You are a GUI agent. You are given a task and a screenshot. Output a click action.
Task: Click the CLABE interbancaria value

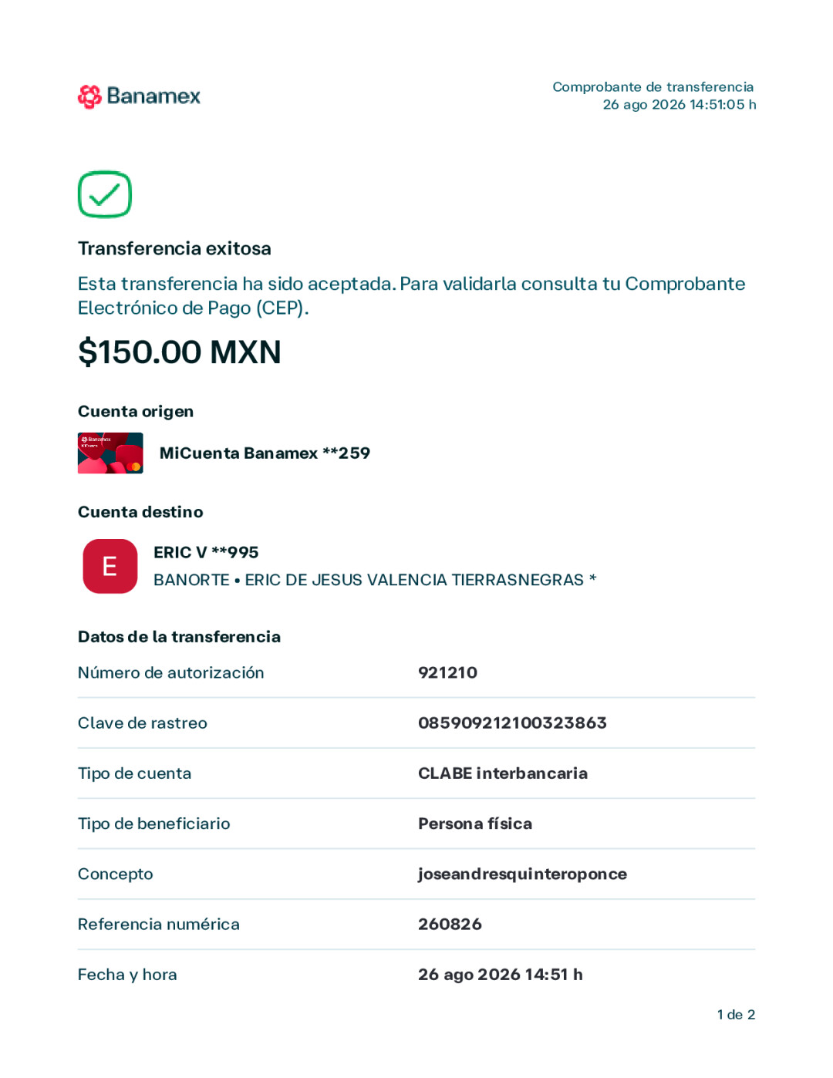pos(503,773)
